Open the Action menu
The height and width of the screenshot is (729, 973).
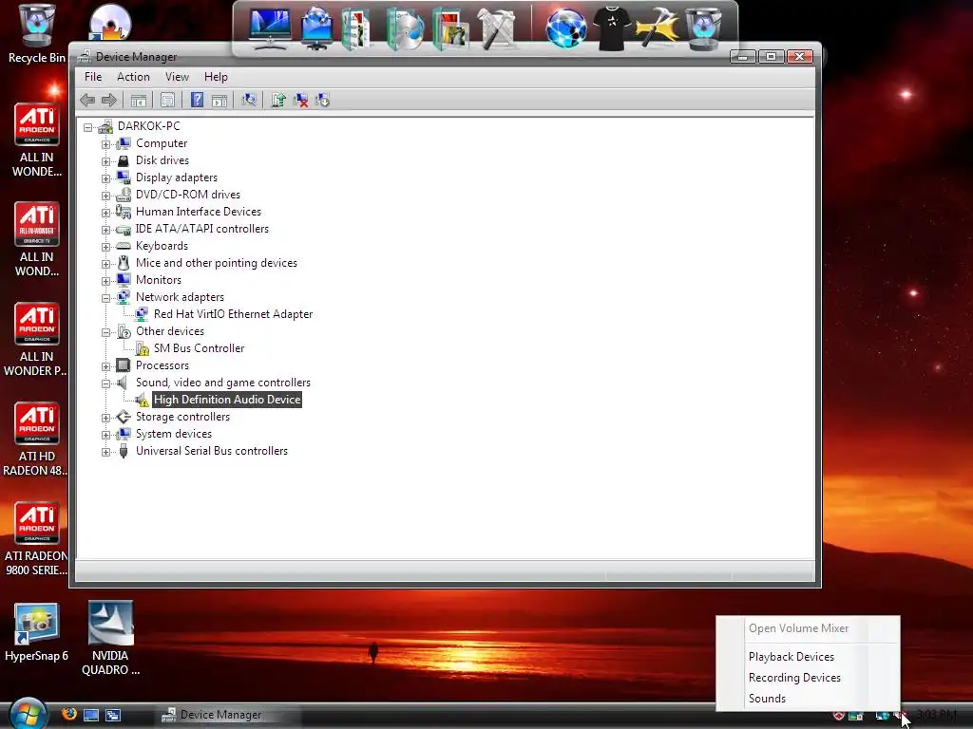[x=133, y=77]
